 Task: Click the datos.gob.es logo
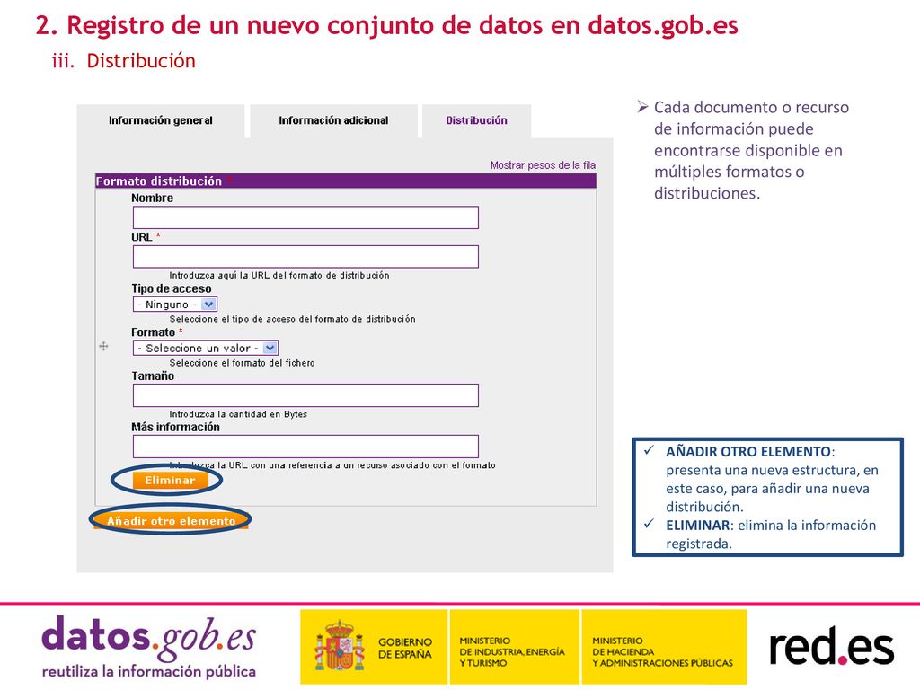[149, 647]
